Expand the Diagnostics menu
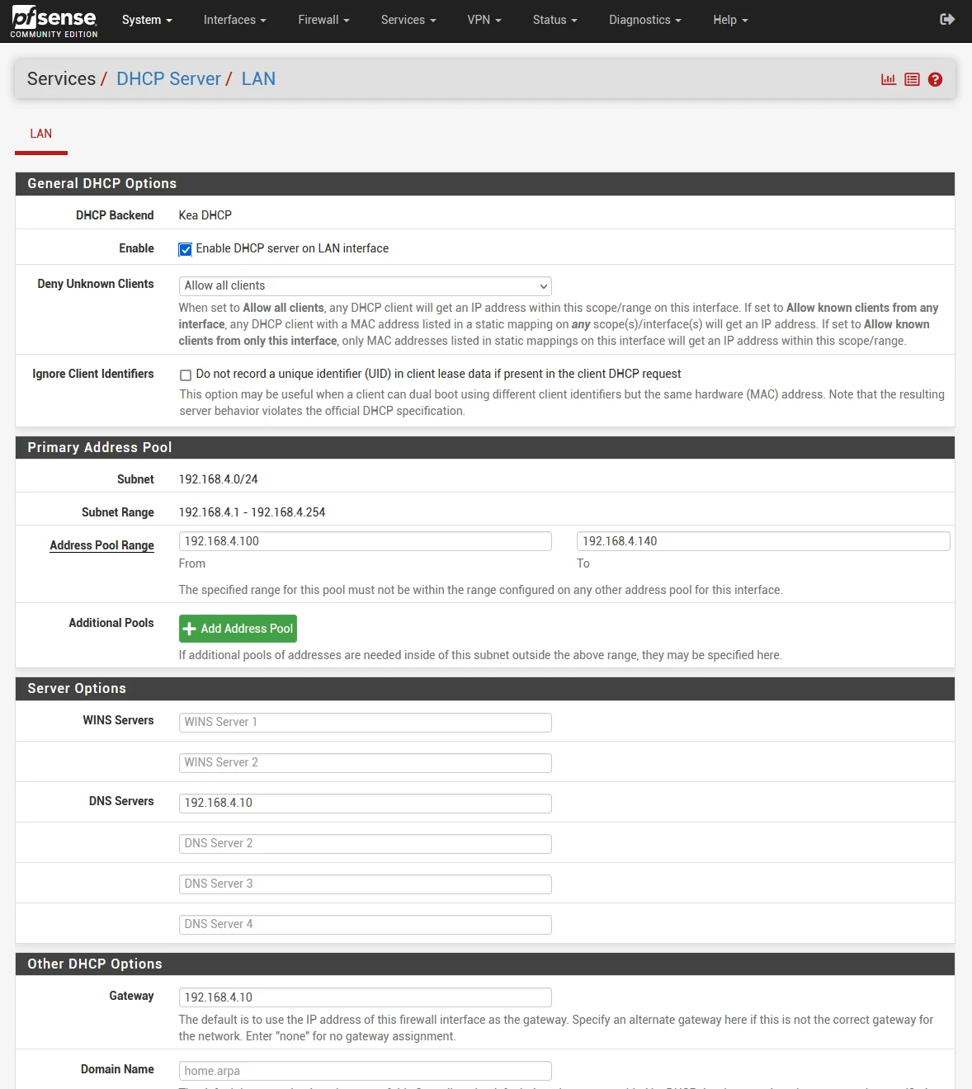This screenshot has width=972, height=1089. click(644, 20)
